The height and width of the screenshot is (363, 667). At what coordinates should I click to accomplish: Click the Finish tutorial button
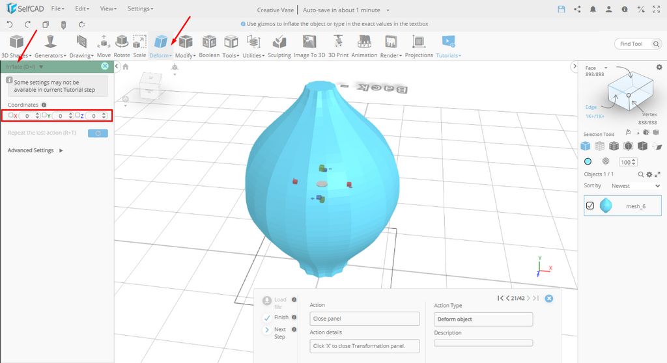pos(266,317)
